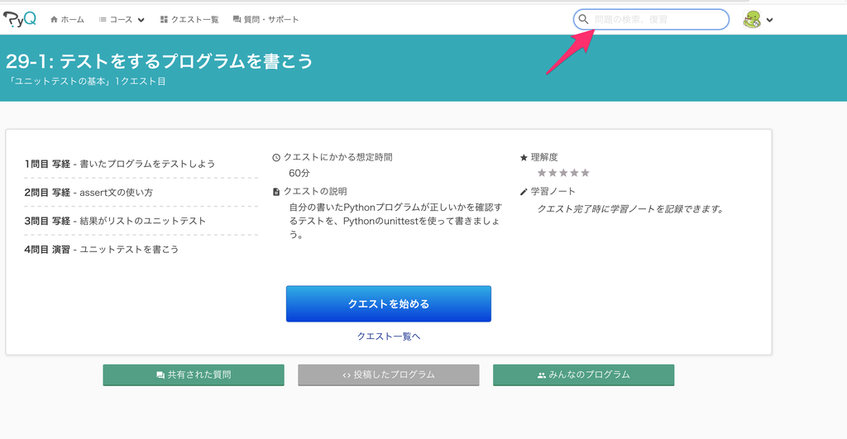Focus the 問題の検索、復習 search field
847x439 pixels.
click(651, 20)
